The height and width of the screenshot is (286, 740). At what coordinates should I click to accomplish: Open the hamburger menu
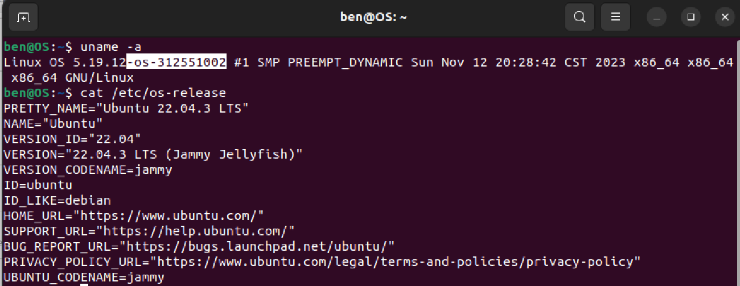click(x=616, y=17)
